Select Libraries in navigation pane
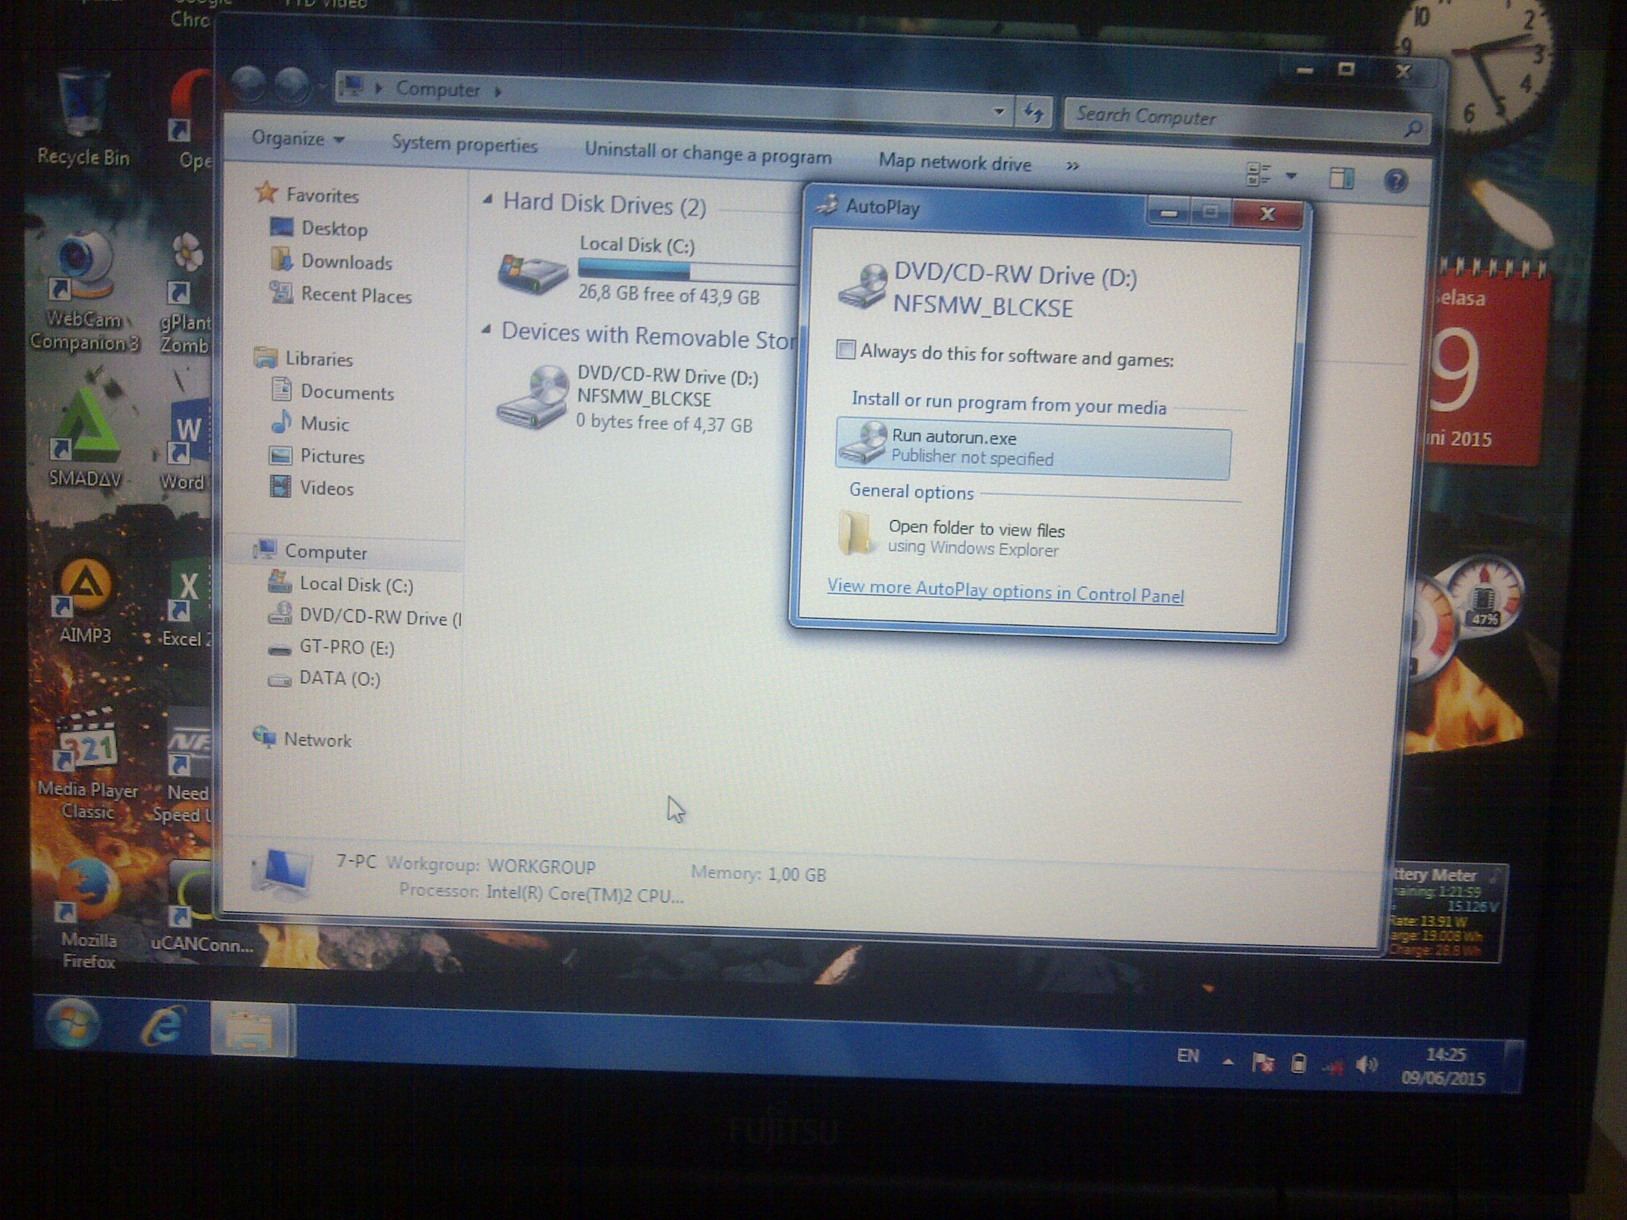Screen dimensions: 1627x1220 click(x=303, y=358)
